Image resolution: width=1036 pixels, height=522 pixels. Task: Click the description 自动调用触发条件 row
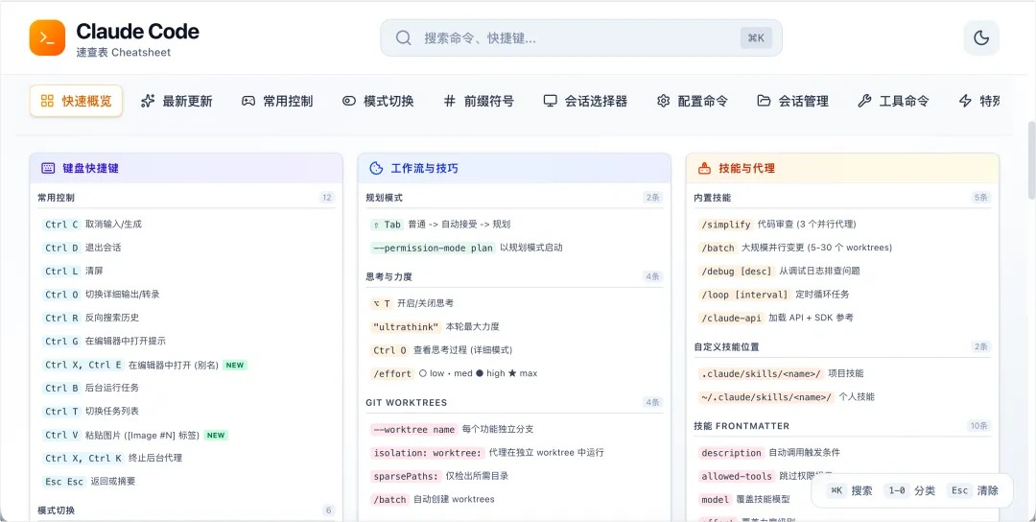842,453
